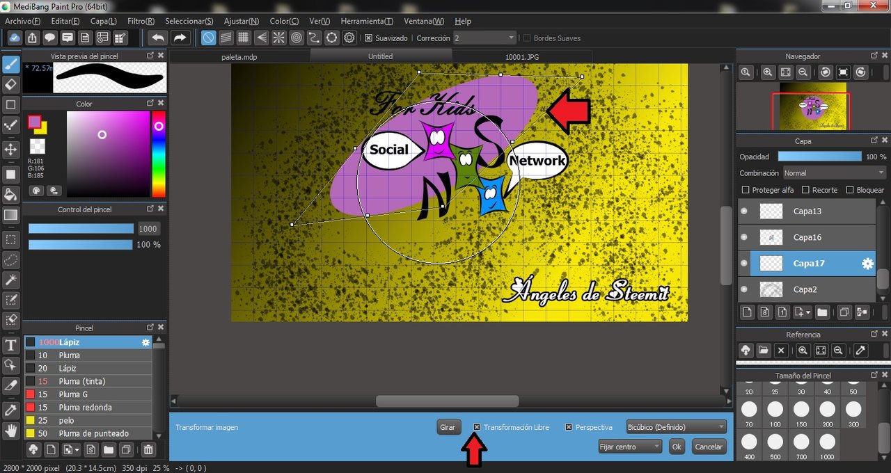This screenshot has height=473, width=891.
Task: Select the Magic Wand tool
Action: [x=11, y=280]
